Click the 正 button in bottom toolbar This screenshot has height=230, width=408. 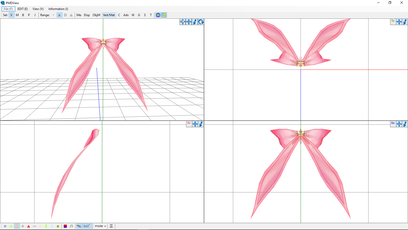point(111,226)
